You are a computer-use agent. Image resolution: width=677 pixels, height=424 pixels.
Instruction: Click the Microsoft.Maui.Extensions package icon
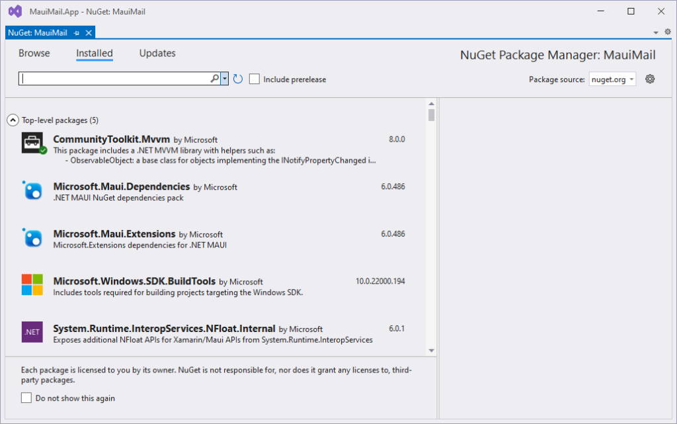[32, 237]
